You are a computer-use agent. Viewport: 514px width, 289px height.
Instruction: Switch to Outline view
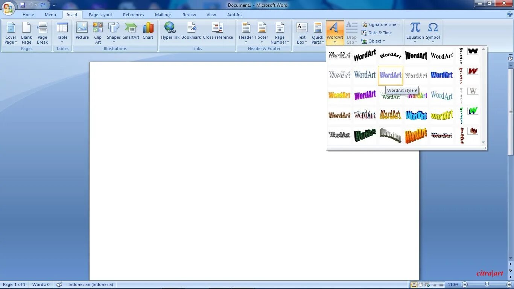pos(435,285)
